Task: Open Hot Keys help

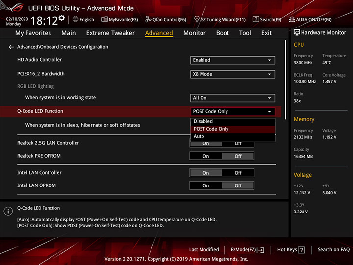Action: coord(291,250)
